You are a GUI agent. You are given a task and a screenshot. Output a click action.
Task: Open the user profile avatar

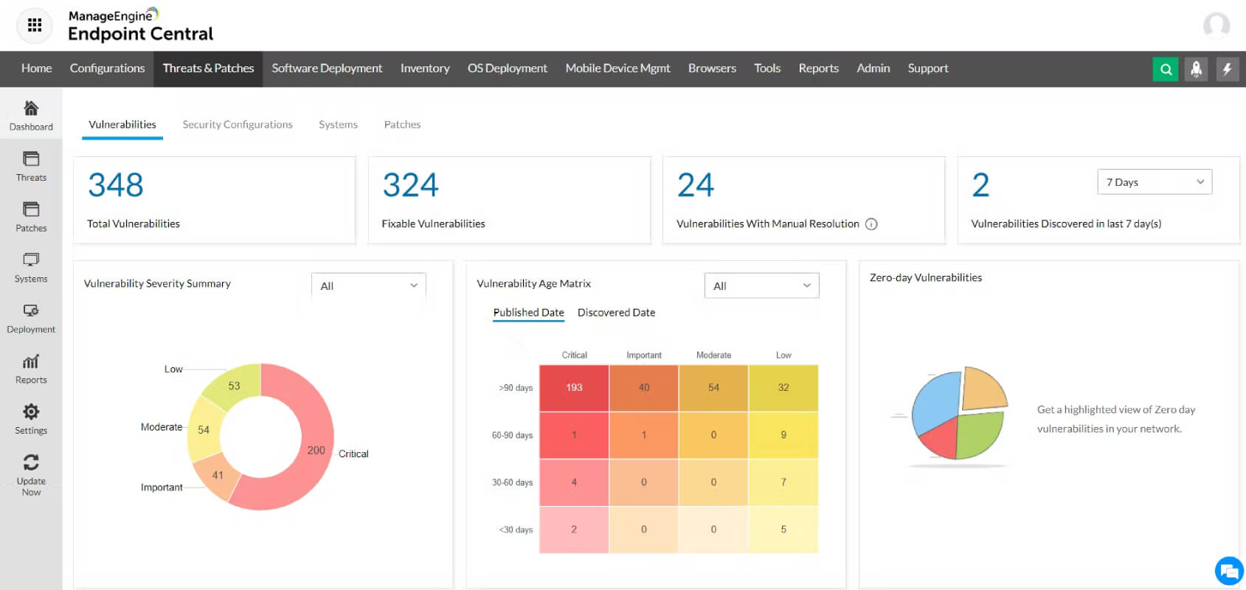[1216, 26]
